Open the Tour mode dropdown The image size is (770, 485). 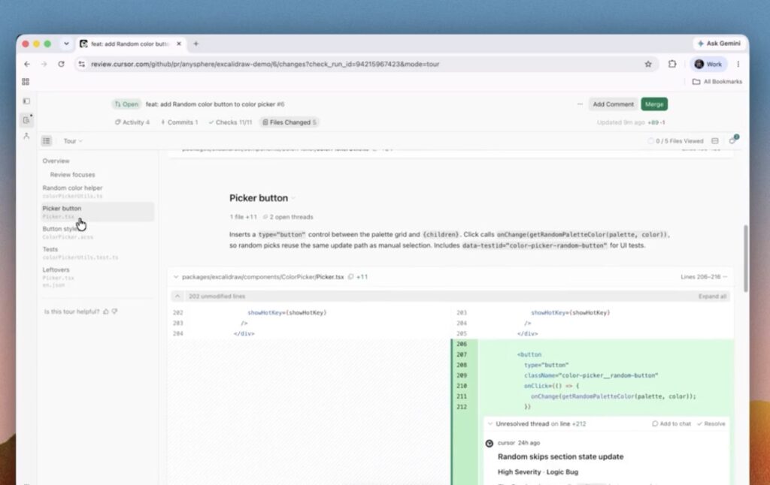pos(73,140)
